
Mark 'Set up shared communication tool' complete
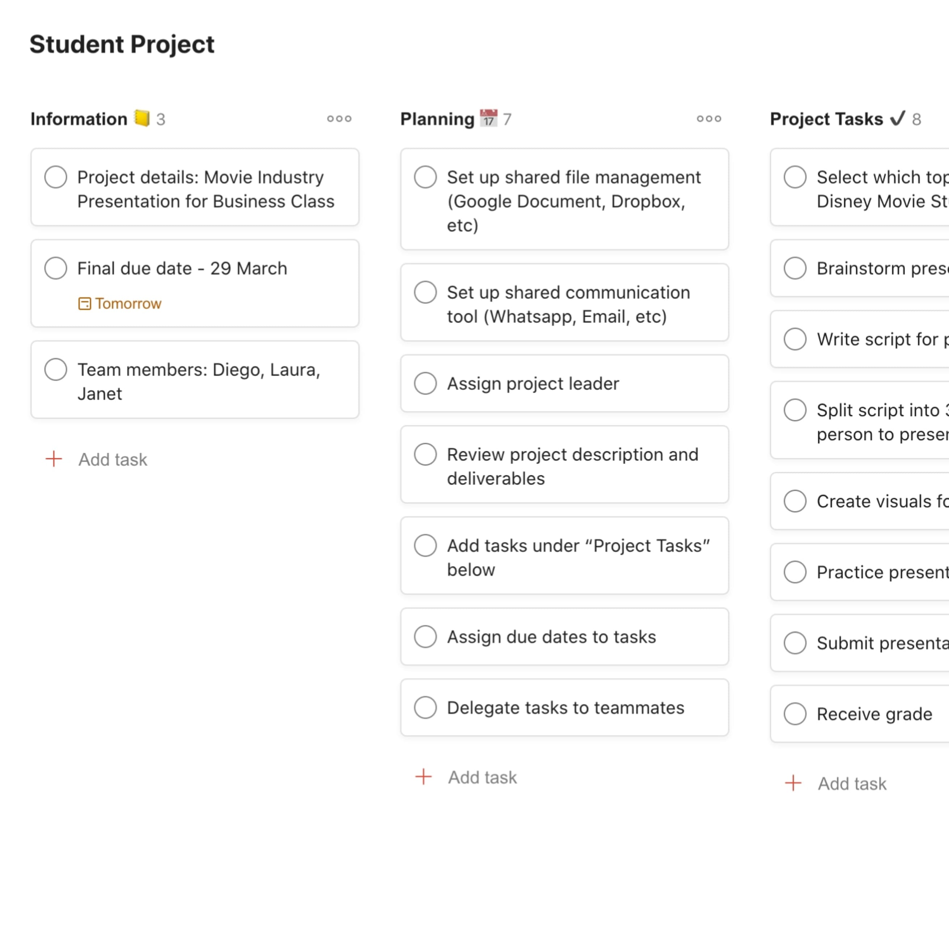coord(425,292)
